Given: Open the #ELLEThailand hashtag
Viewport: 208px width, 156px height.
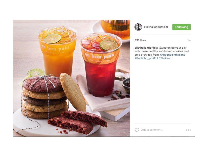Looking at the screenshot, I should pyautogui.click(x=162, y=58).
